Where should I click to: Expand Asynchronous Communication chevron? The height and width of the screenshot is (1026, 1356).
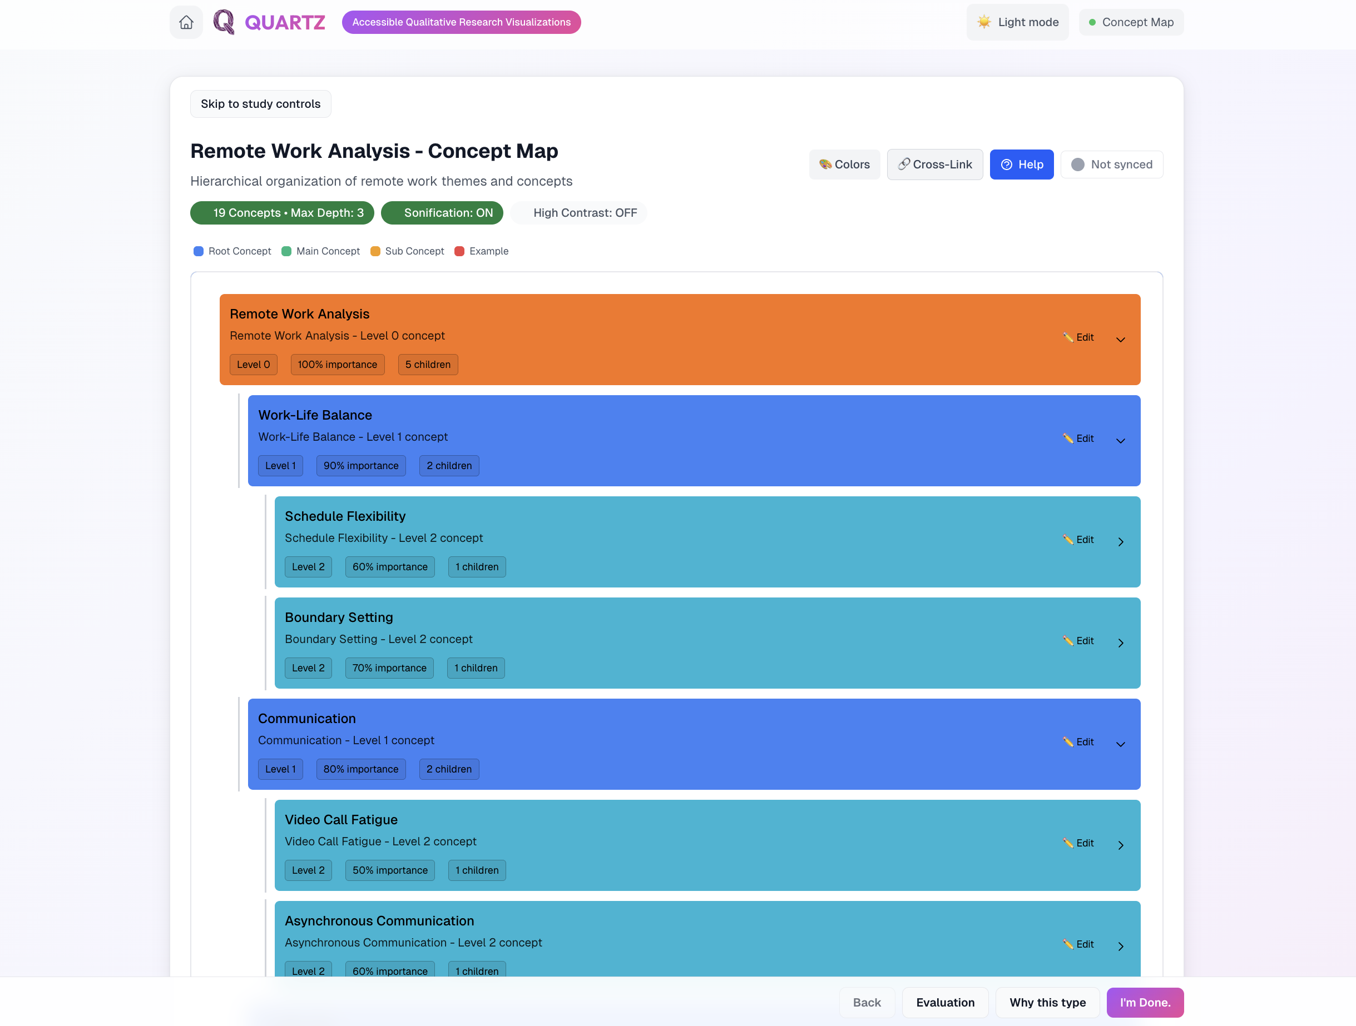(1120, 946)
